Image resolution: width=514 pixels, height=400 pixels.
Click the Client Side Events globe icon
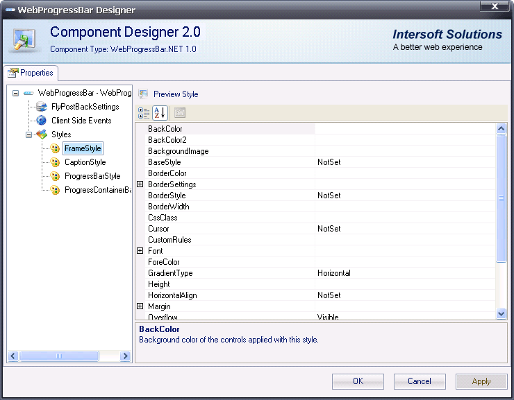41,121
